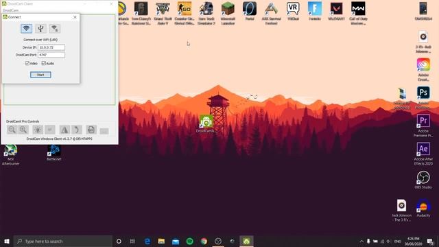This screenshot has height=247, width=439.
Task: Open Microsoft Edge from taskbar
Action: (147, 241)
